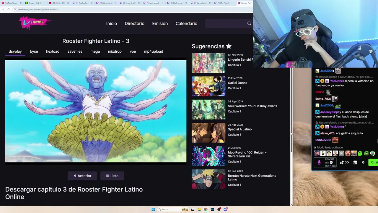Screen dimensions: 378x213
Task: Select the mega video server
Action: coord(95,51)
